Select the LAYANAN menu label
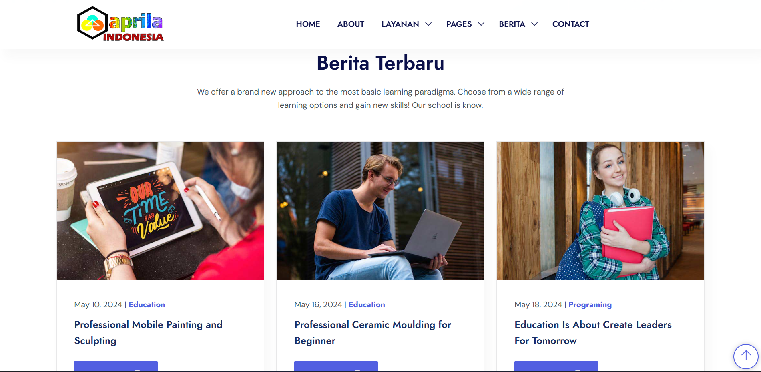 [x=400, y=24]
